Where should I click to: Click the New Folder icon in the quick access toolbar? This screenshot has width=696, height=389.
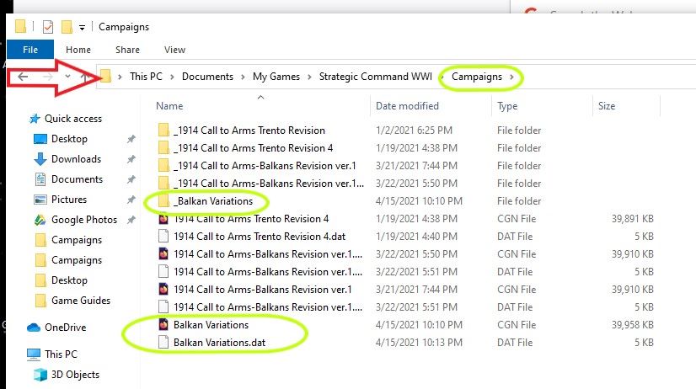[x=67, y=27]
